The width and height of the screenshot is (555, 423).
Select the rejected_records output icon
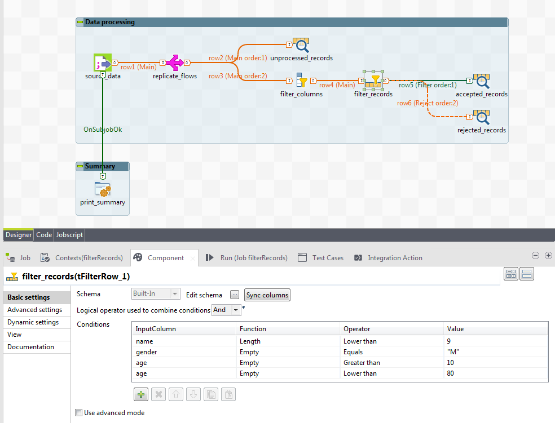[x=481, y=117]
